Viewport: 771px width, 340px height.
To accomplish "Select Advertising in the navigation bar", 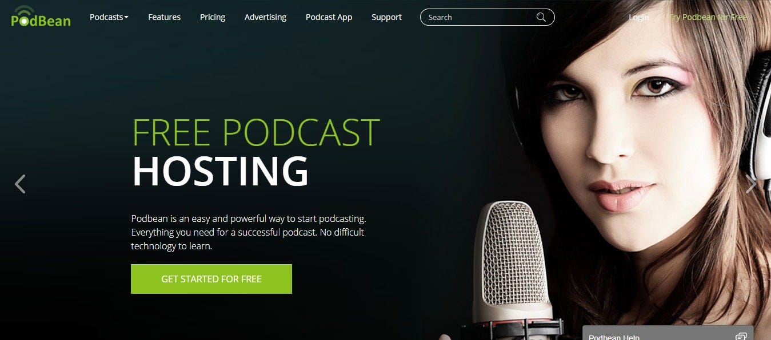I will pos(265,17).
